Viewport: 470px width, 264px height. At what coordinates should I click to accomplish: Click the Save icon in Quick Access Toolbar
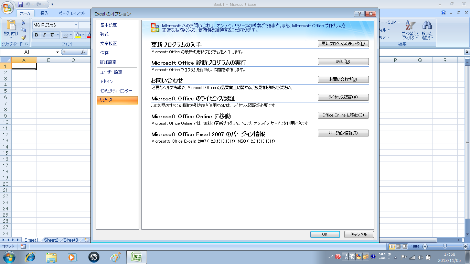tap(20, 4)
